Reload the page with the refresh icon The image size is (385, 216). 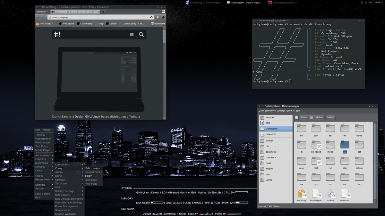[x=151, y=17]
